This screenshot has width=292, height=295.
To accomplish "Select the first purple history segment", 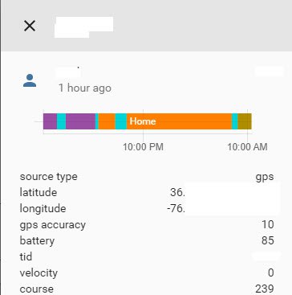I will 50,121.
